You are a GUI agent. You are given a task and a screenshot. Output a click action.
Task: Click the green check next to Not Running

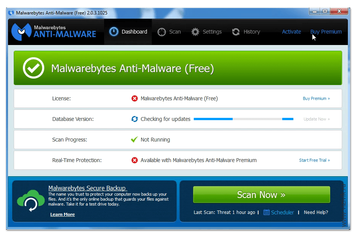pos(134,139)
